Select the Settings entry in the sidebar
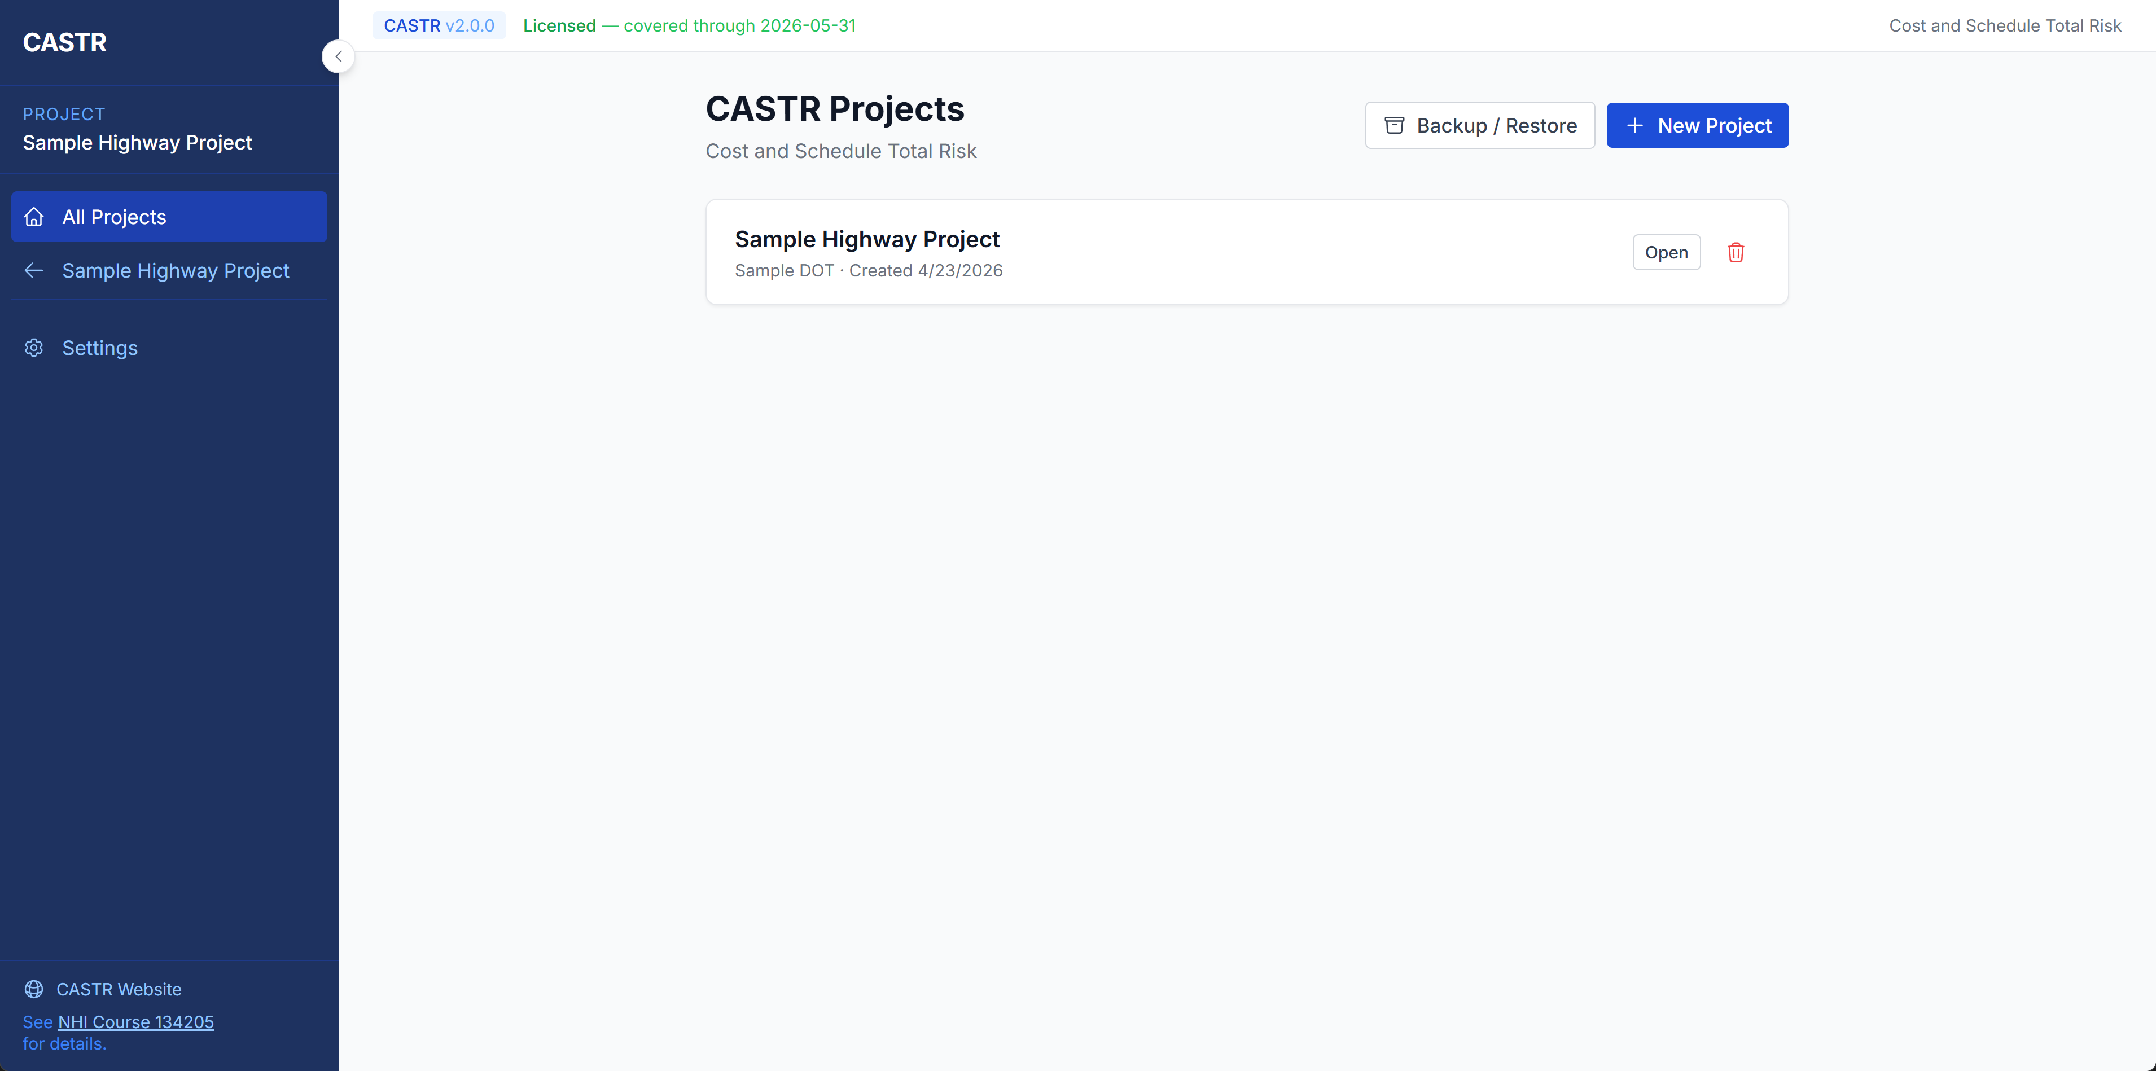The width and height of the screenshot is (2156, 1071). click(99, 347)
